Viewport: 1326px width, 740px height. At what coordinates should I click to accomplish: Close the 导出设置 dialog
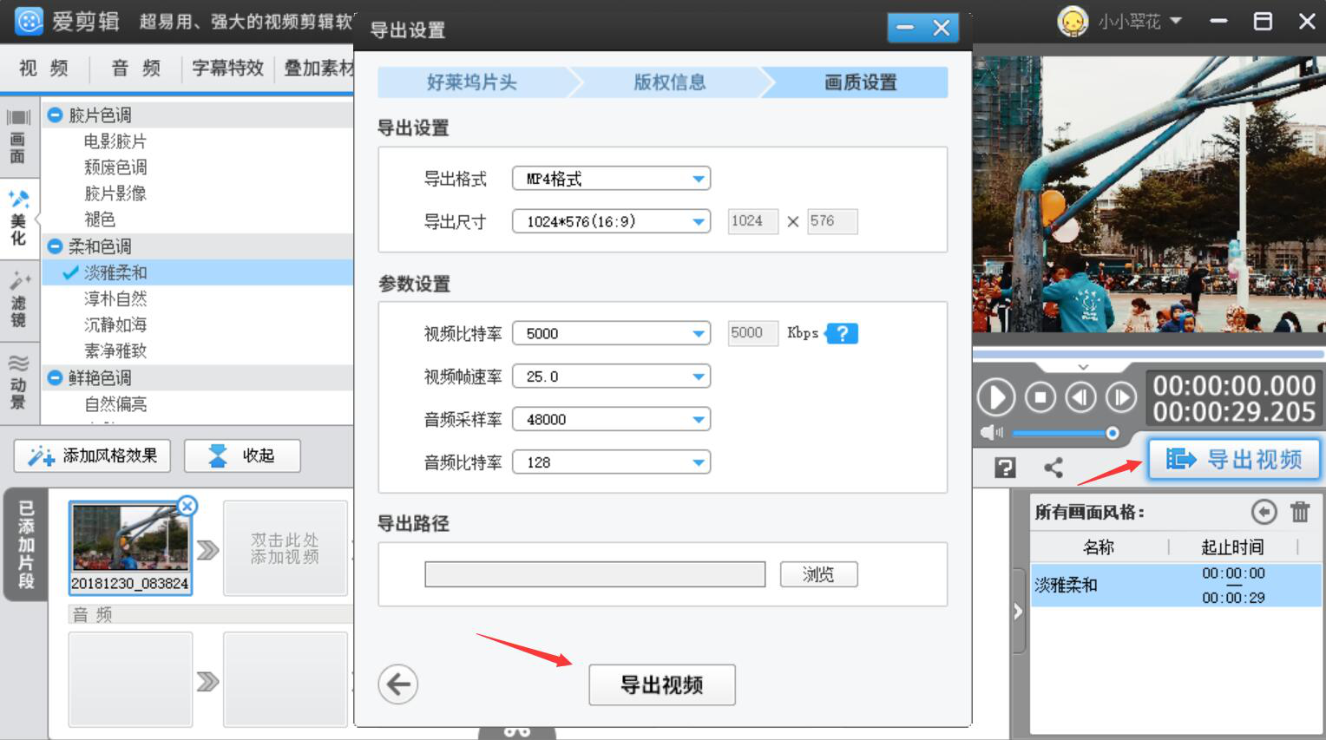pyautogui.click(x=942, y=28)
